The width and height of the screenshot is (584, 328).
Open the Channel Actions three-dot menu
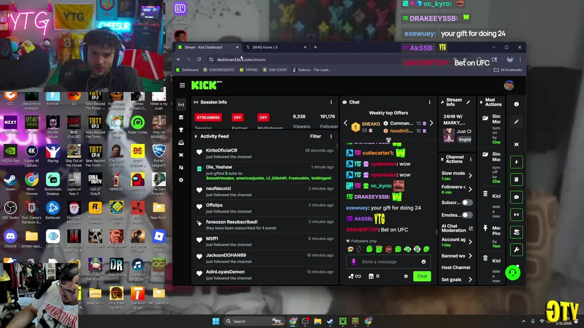coord(470,159)
